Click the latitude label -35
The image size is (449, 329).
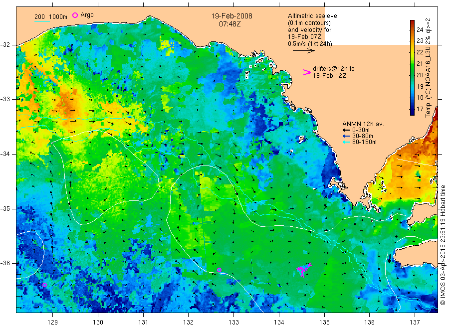point(5,209)
